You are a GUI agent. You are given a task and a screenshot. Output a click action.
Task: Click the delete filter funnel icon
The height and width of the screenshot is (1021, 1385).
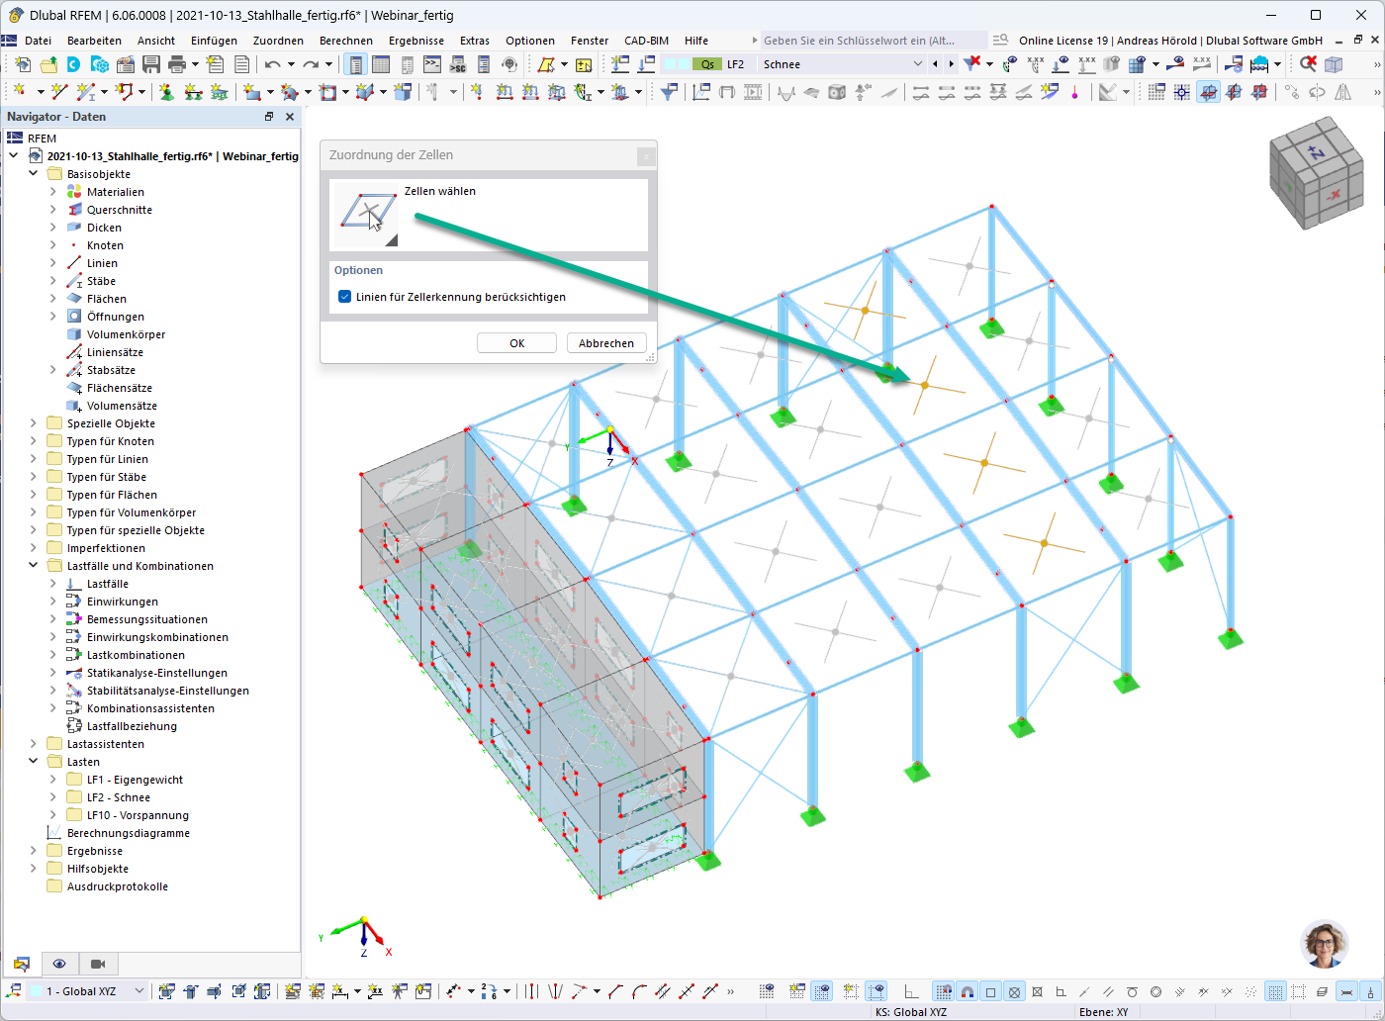click(x=972, y=64)
